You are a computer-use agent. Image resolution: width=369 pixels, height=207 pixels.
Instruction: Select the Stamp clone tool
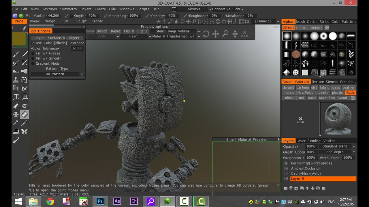click(16, 80)
